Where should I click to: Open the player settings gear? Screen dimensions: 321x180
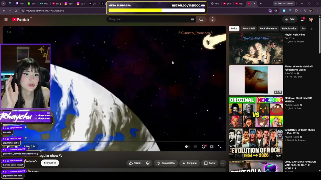pos(203,146)
